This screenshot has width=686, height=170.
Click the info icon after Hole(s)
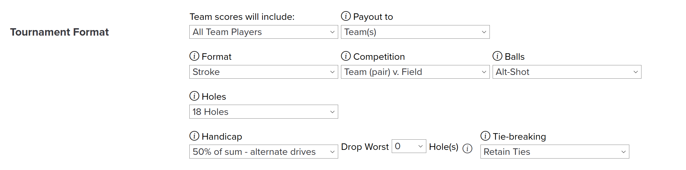(467, 149)
